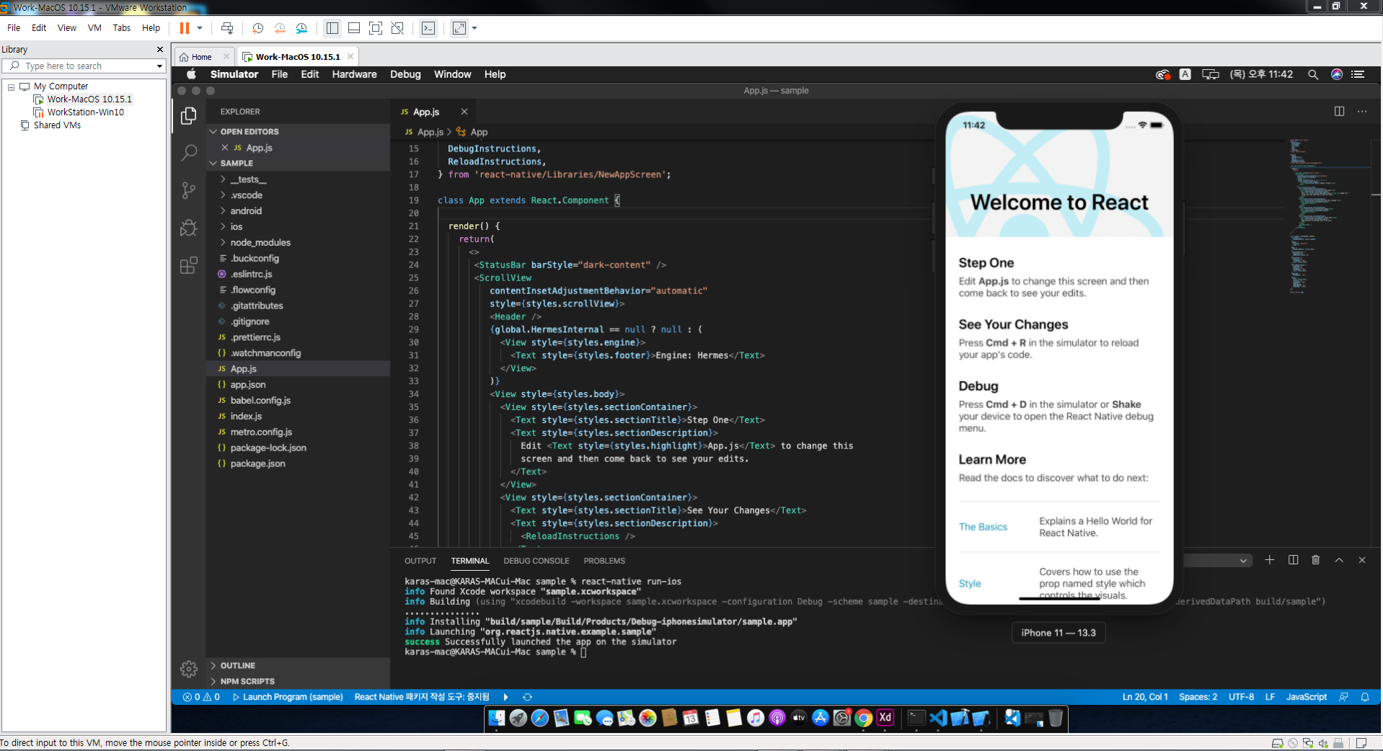Open the Simulator Debug menu

point(405,74)
